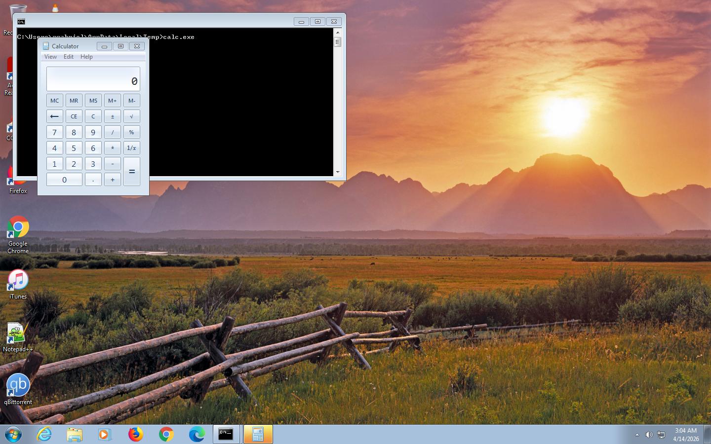This screenshot has width=711, height=444.
Task: Show hidden system tray icons
Action: (x=637, y=435)
